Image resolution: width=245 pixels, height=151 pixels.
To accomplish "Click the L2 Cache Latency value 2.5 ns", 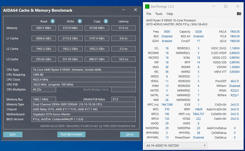I will [x=124, y=49].
